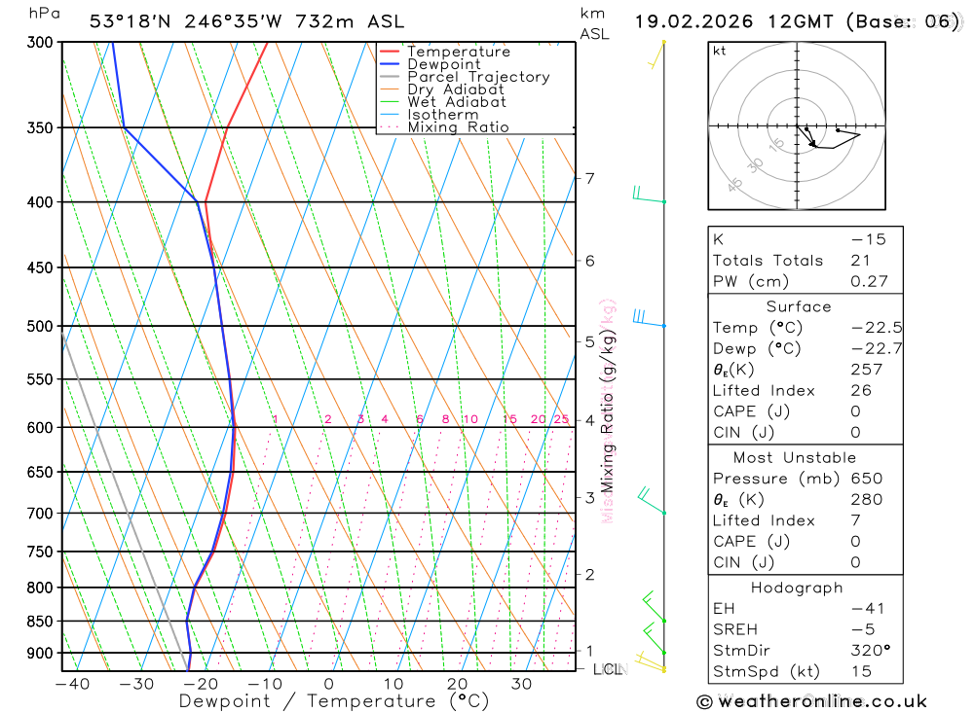This screenshot has width=974, height=713.
Task: Click the StmSpd (kt) value 15
Action: pos(862,672)
